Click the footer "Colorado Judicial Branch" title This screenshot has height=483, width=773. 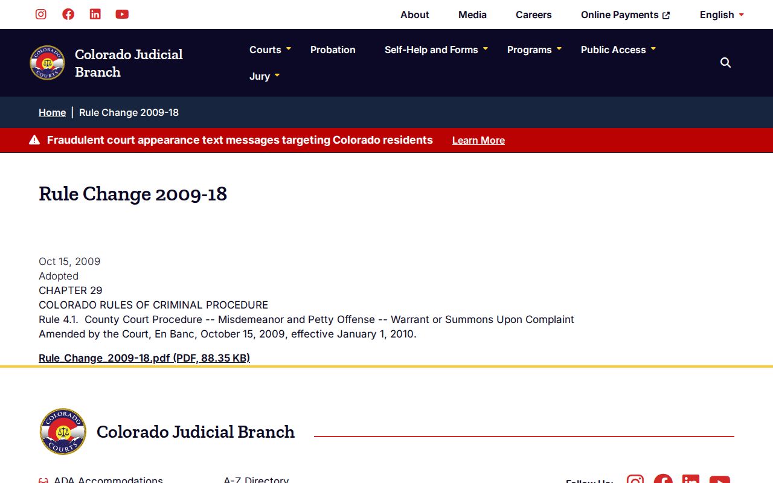point(196,432)
